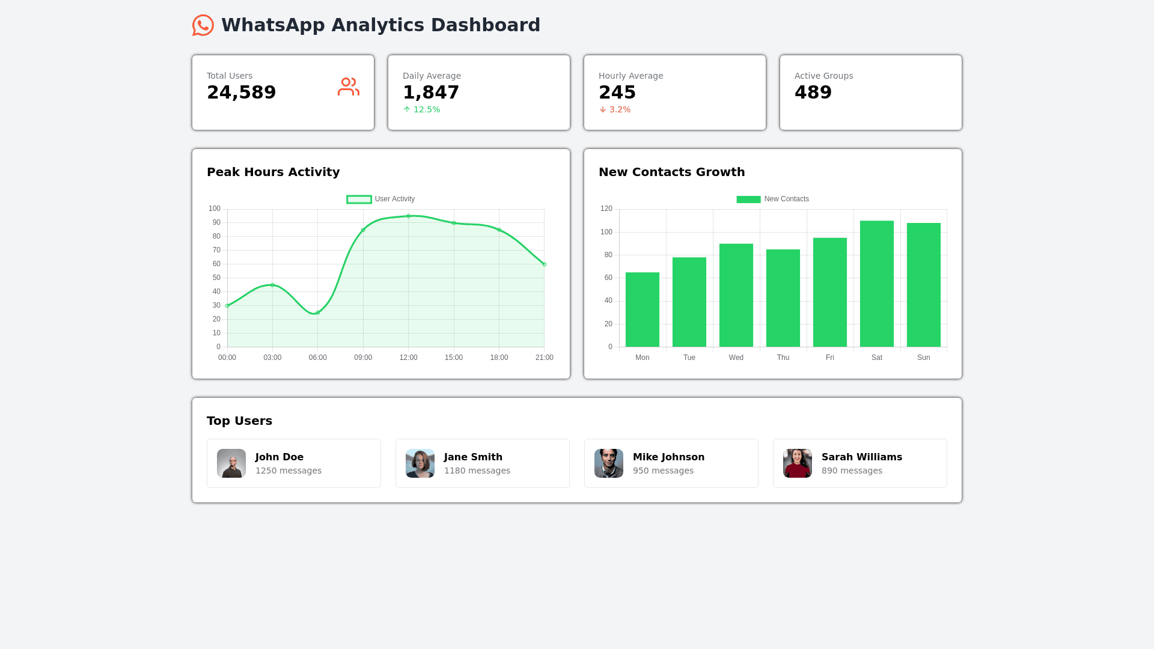Click the Sunday bar in contacts chart

coord(923,285)
